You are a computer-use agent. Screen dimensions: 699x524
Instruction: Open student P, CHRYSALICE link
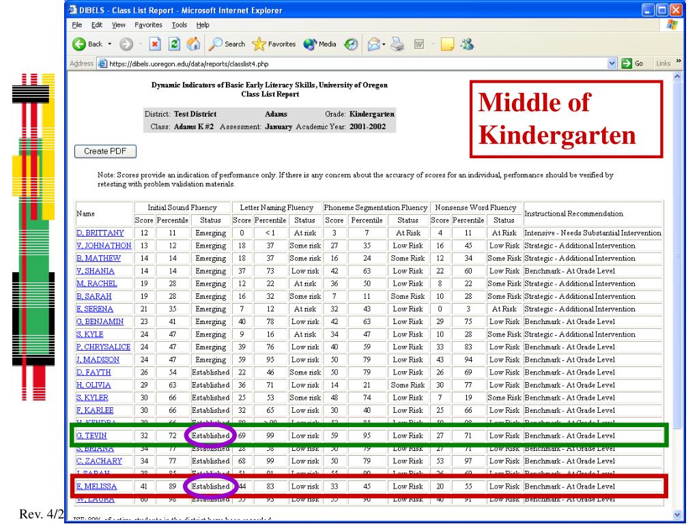104,347
